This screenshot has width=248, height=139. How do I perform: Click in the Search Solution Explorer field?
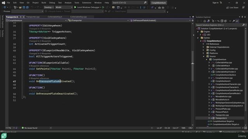(x=219, y=25)
